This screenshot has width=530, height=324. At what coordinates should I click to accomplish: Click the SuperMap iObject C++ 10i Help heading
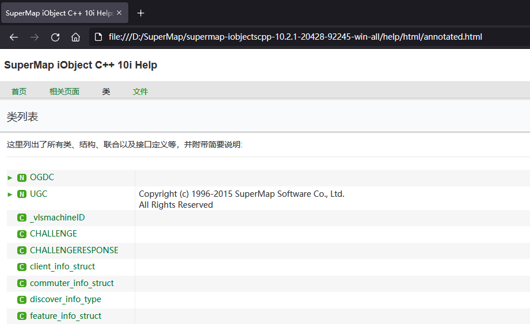tap(81, 65)
